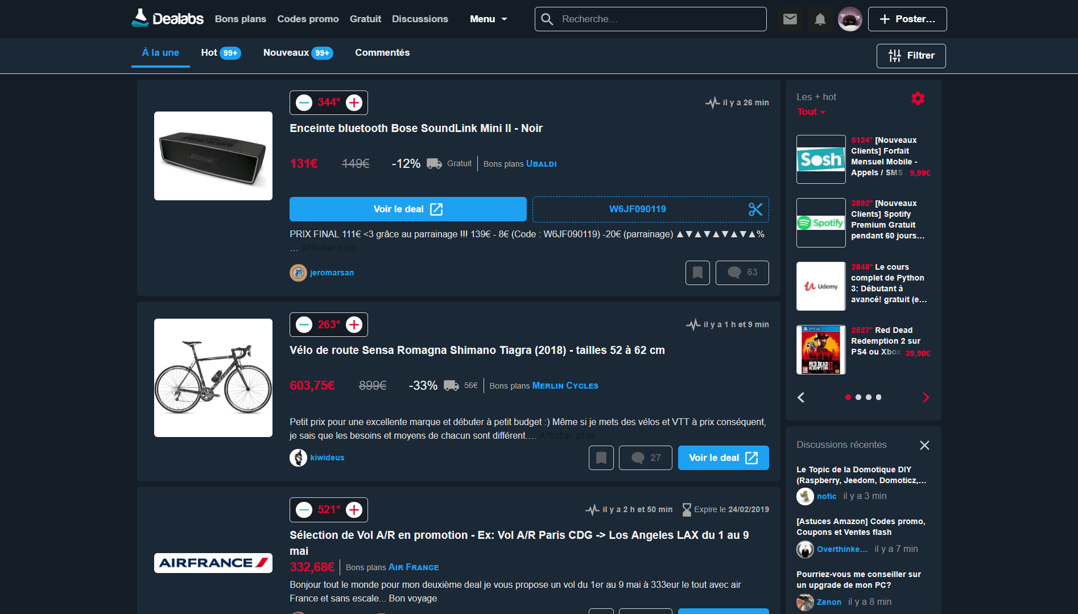Go to previous hot deals slide
Screen dimensions: 1078x614
point(801,397)
